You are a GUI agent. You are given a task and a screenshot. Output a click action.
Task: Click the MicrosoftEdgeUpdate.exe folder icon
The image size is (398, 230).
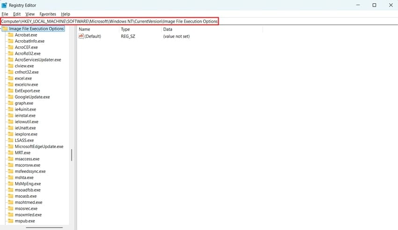pos(11,147)
